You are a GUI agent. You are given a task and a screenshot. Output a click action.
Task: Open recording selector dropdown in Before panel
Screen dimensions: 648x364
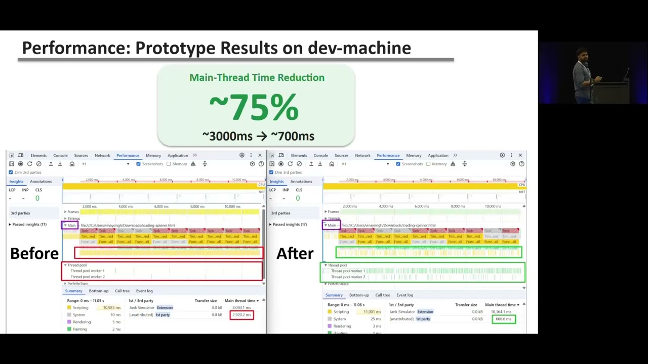click(105, 164)
